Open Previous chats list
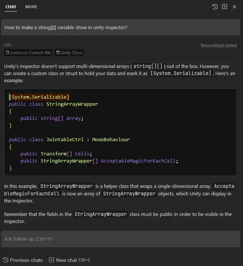This screenshot has height=266, width=243. click(x=26, y=260)
